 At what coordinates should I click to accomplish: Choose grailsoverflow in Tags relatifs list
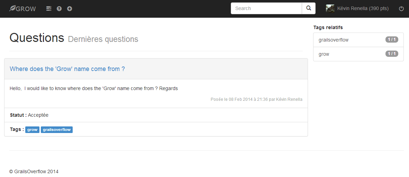point(358,40)
